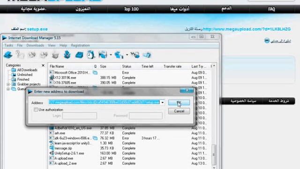Select the A upload.exe row

tap(130, 158)
